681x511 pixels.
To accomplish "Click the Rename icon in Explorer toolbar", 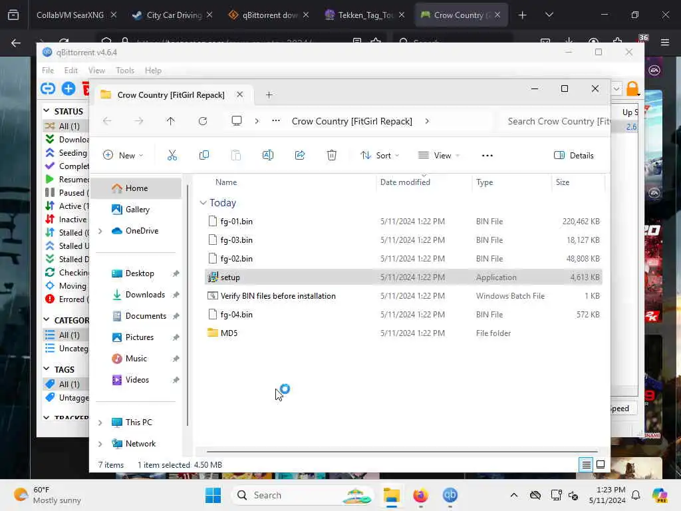I will 268,155.
